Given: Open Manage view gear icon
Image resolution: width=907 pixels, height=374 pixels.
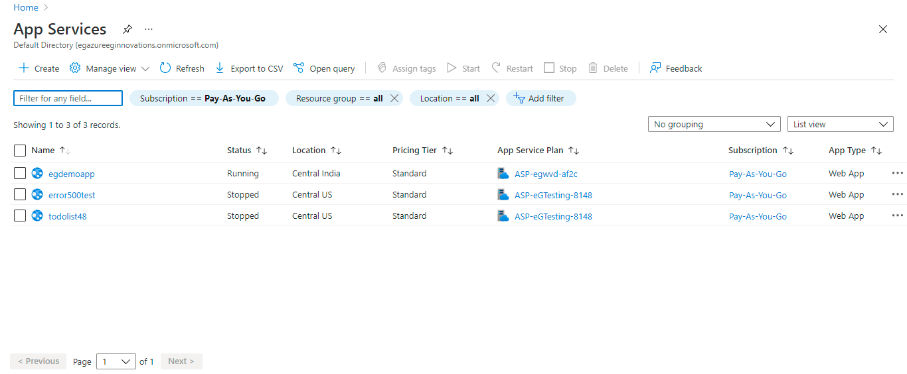Looking at the screenshot, I should coord(75,68).
